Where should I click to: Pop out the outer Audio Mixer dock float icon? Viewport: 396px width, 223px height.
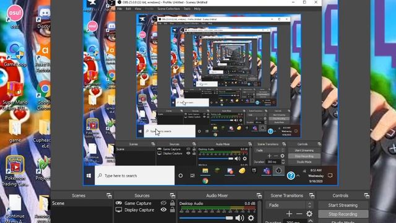(259, 196)
